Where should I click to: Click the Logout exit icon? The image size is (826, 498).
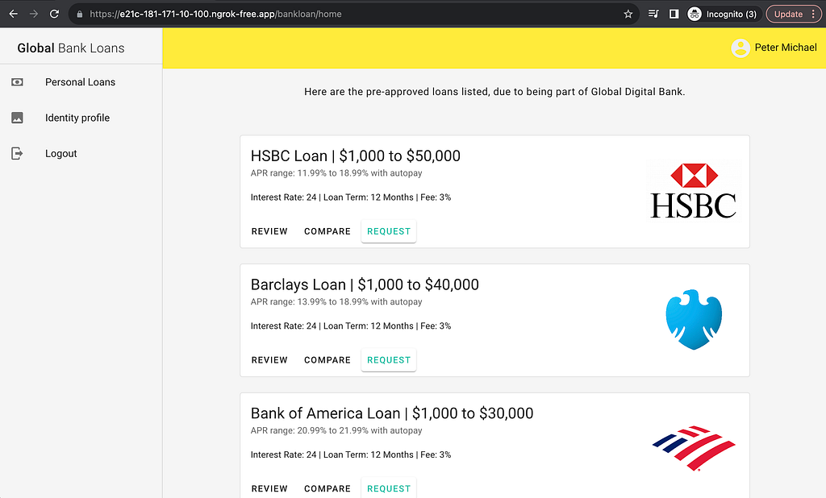(x=18, y=154)
